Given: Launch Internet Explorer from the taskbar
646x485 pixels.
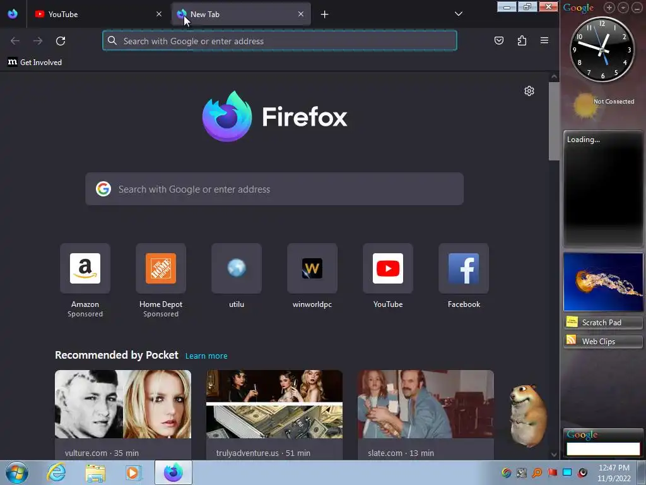Looking at the screenshot, I should click(56, 472).
